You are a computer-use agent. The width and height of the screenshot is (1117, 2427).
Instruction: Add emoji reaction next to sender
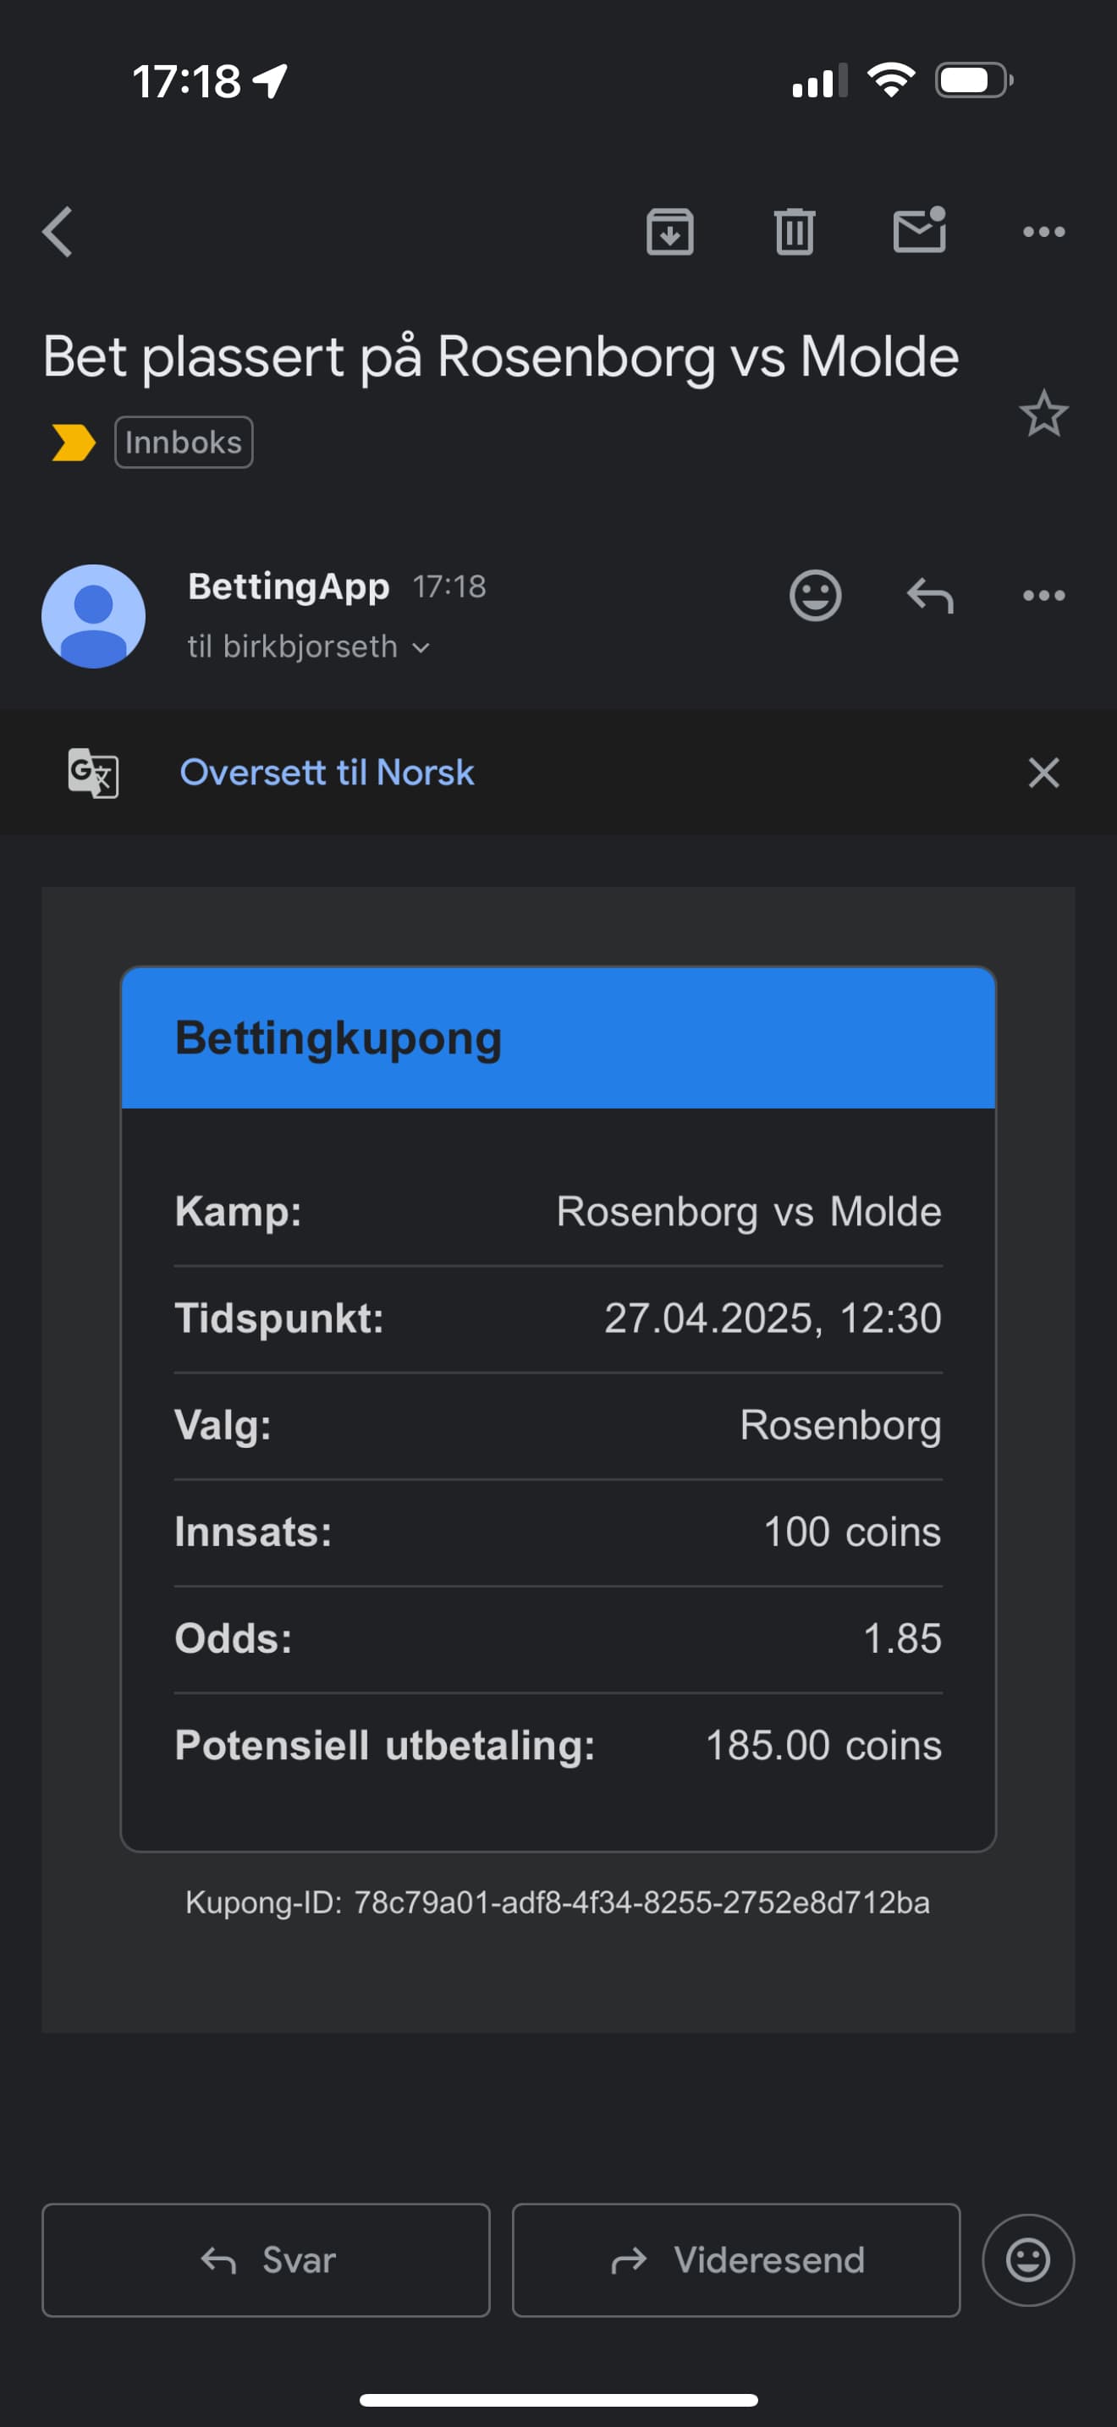click(x=815, y=596)
